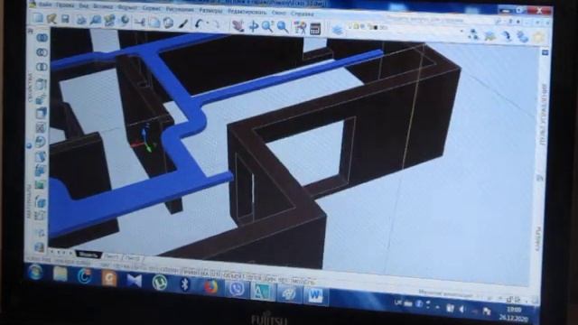Image resolution: width=578 pixels, height=325 pixels.
Task: Open the Размеры menu
Action: pyautogui.click(x=210, y=10)
